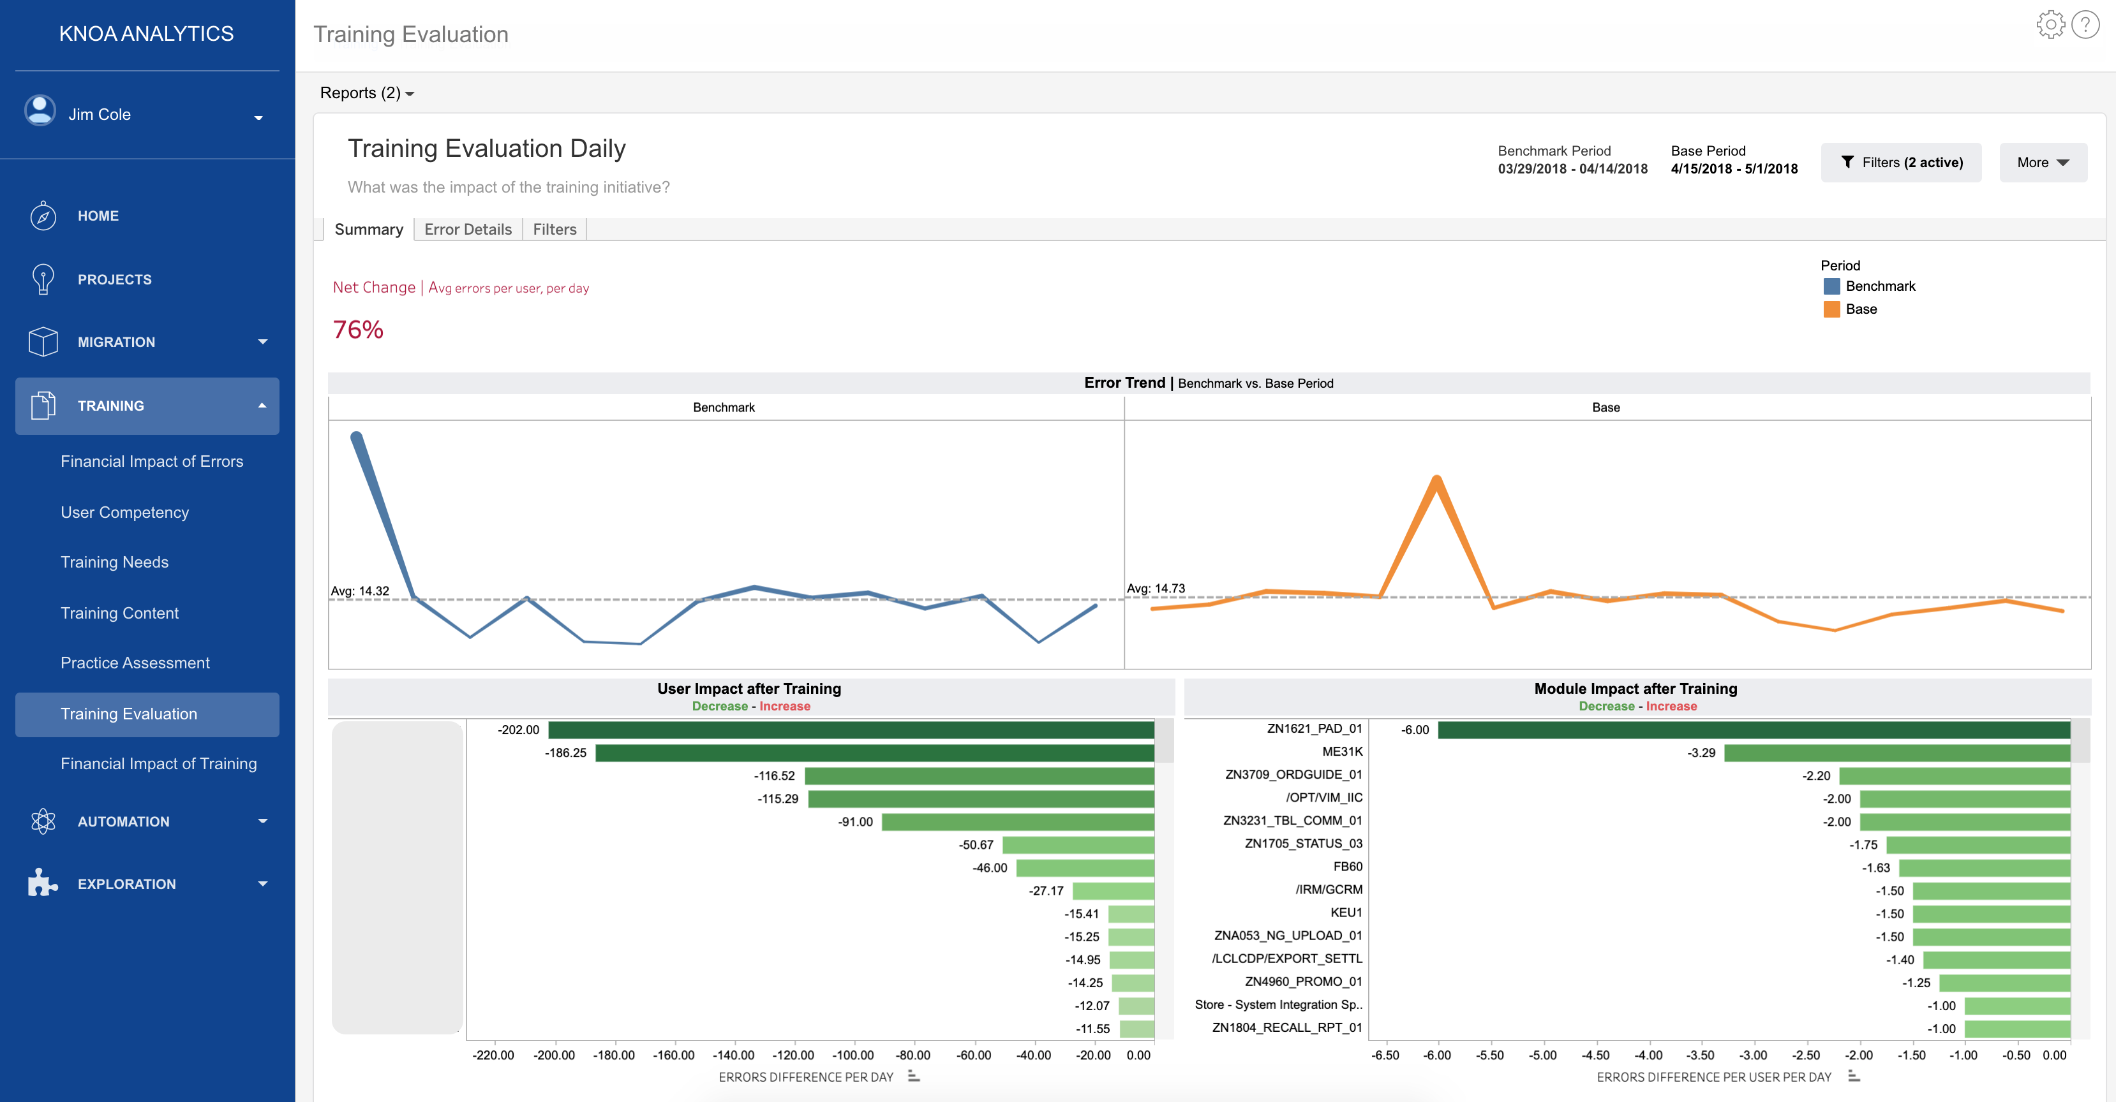This screenshot has width=2116, height=1102.
Task: Open Financial Impact of Training report
Action: tap(158, 763)
